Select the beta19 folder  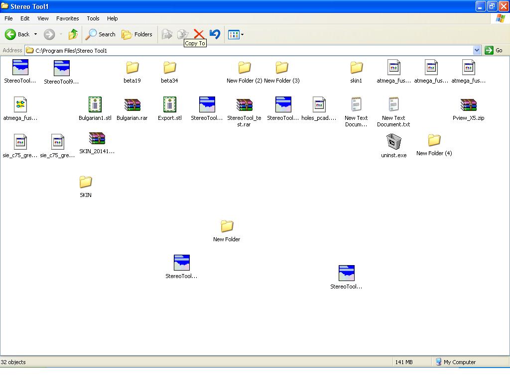[x=132, y=72]
